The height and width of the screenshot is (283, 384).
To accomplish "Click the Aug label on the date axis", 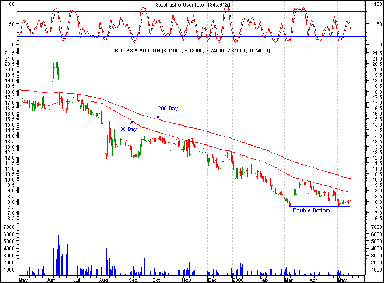I will click(x=103, y=279).
